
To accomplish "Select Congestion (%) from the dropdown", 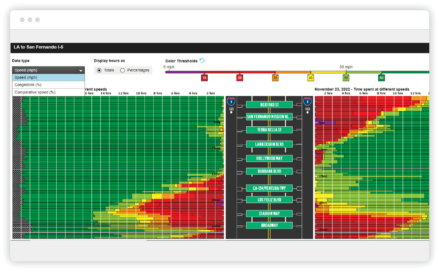I will tap(28, 85).
